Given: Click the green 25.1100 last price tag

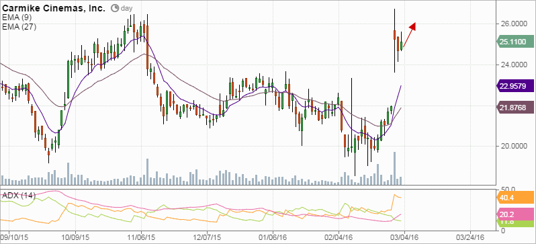Looking at the screenshot, I should (515, 42).
